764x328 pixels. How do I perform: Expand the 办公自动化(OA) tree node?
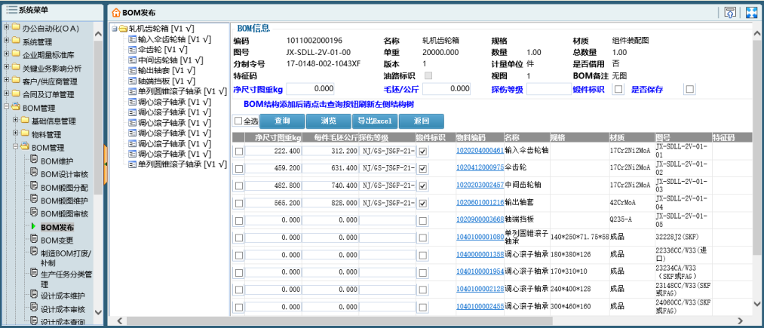[6, 28]
